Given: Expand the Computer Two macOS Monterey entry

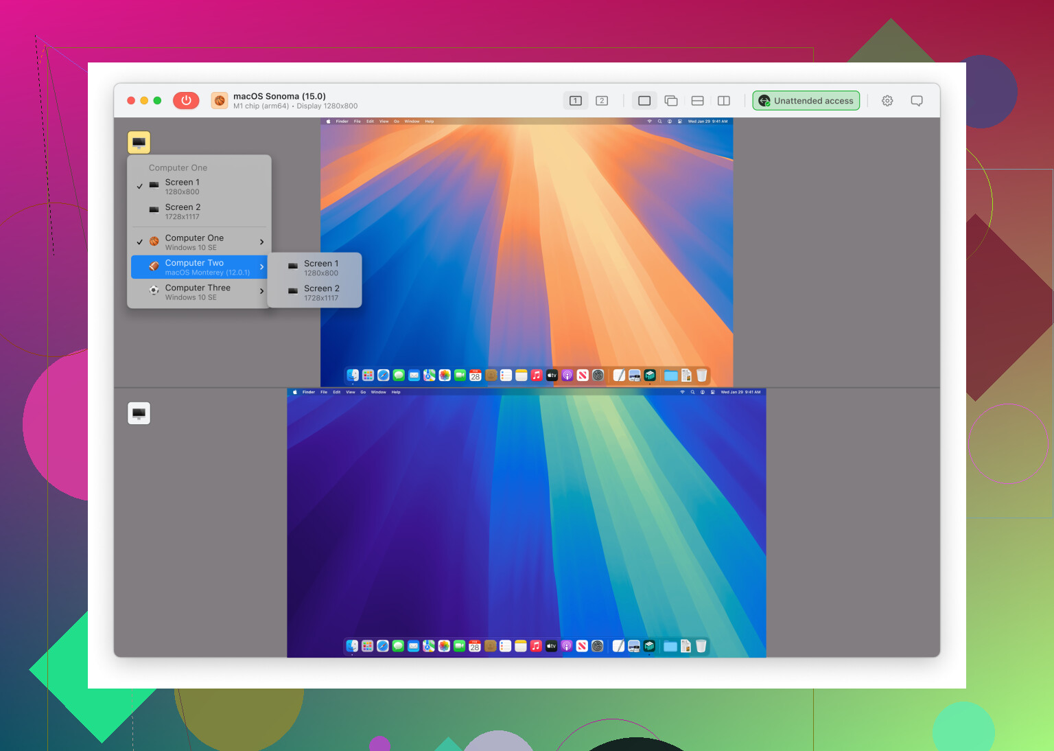Looking at the screenshot, I should coord(199,267).
